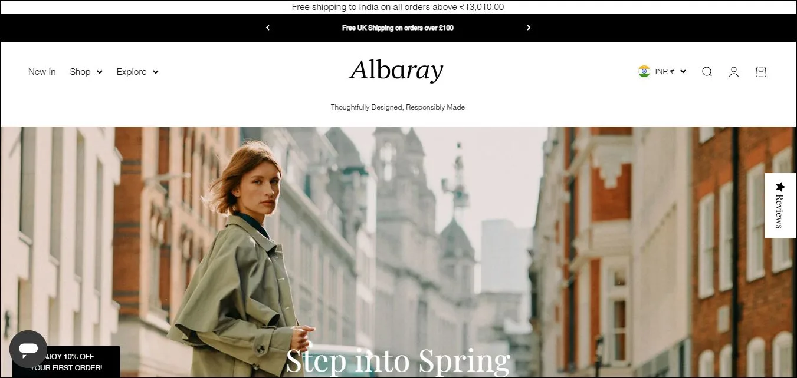The width and height of the screenshot is (797, 378).
Task: Show previous announcement with left arrow
Action: coord(268,28)
